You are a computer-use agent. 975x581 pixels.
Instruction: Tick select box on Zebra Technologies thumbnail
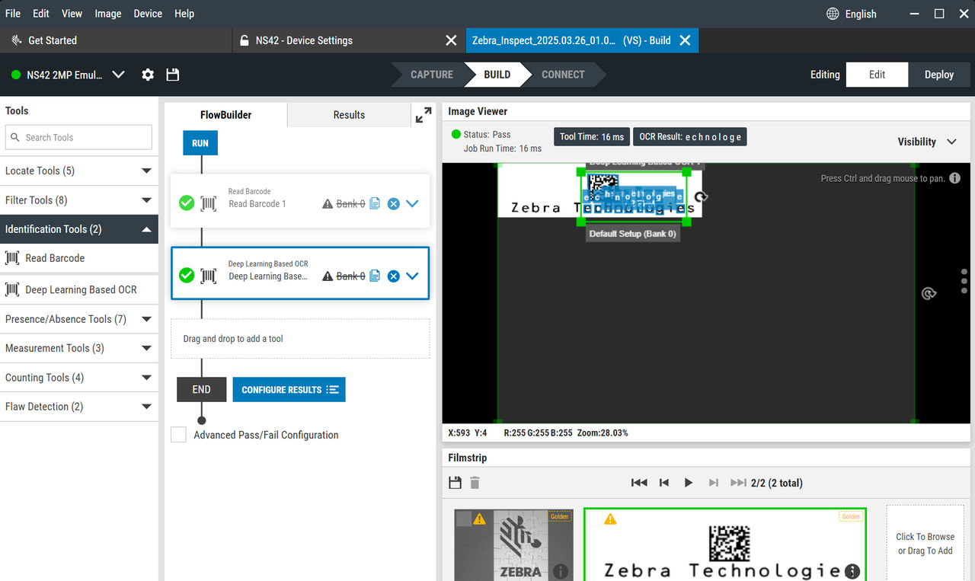[x=593, y=519]
